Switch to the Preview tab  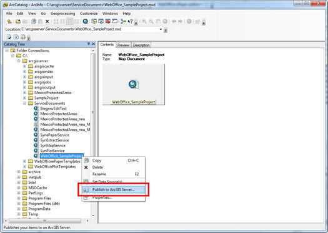pyautogui.click(x=123, y=45)
